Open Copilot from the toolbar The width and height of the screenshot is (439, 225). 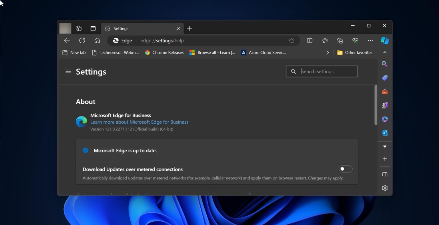pos(385,40)
